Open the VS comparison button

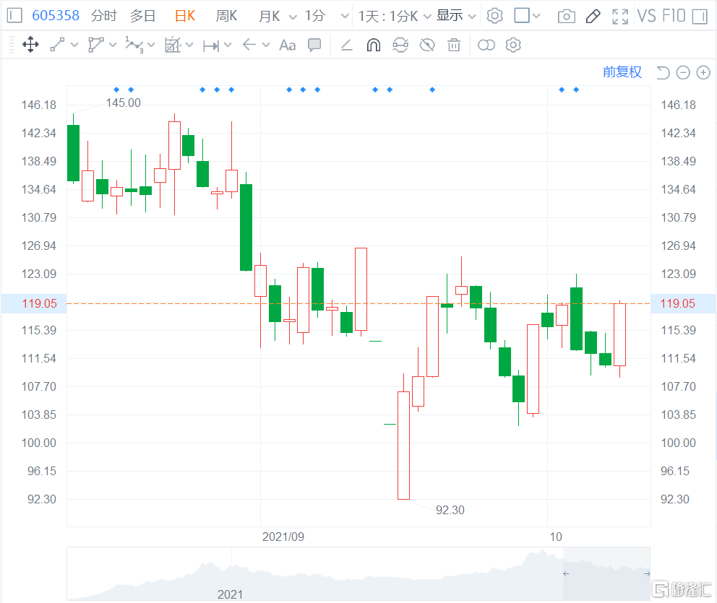647,16
